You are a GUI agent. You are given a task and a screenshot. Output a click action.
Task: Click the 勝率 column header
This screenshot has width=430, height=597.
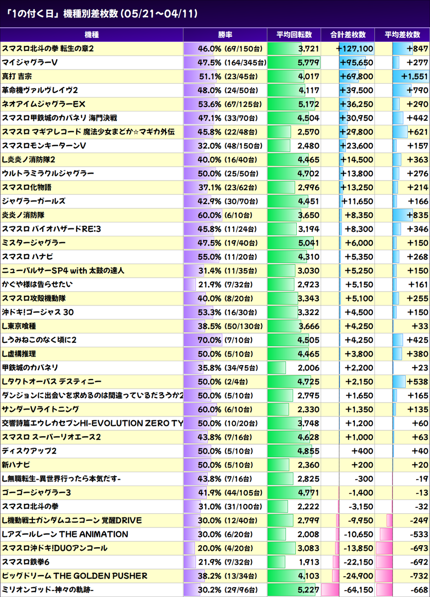point(225,35)
